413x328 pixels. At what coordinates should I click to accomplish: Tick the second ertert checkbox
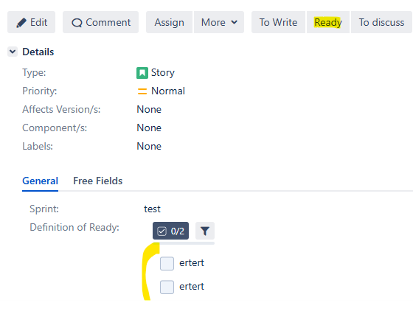tap(167, 287)
